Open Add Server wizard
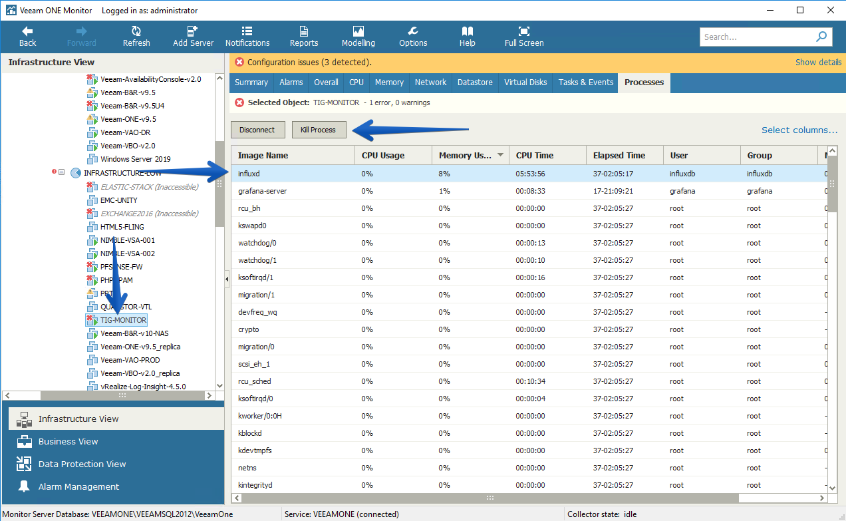 pos(193,37)
